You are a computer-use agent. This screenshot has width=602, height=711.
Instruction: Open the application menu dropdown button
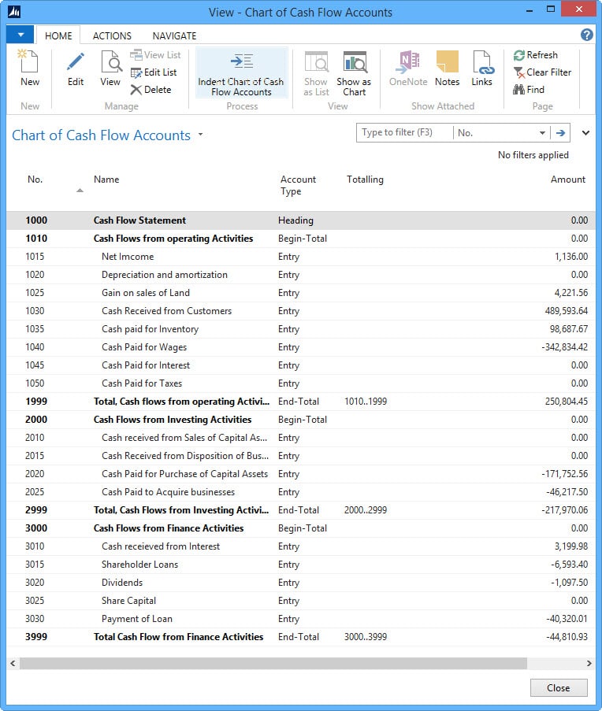pos(20,35)
